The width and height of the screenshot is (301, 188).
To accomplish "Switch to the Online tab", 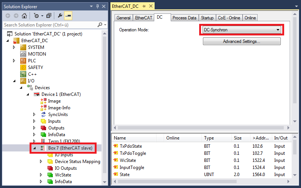I will click(250, 18).
